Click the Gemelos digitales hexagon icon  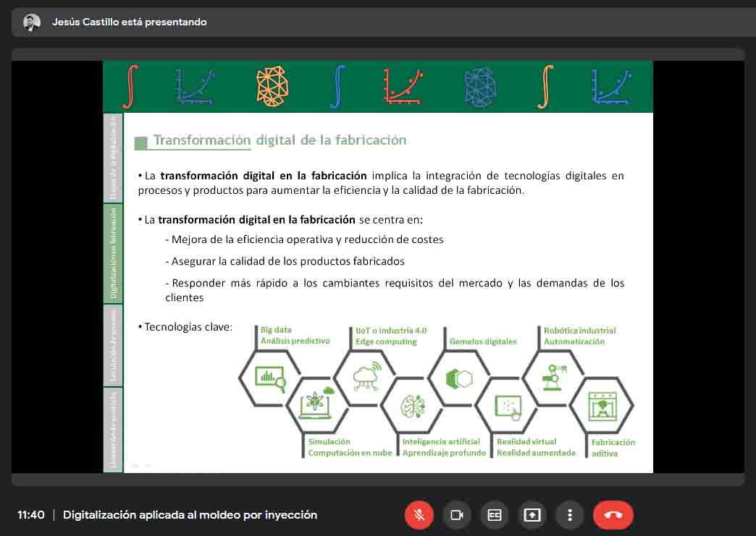[459, 379]
